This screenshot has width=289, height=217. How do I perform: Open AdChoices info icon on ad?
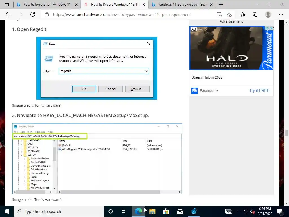coord(267,28)
